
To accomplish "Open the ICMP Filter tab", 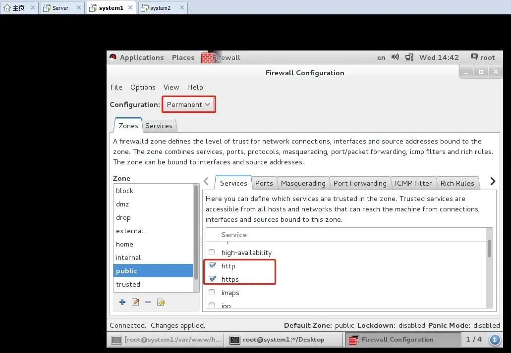I will pyautogui.click(x=413, y=183).
